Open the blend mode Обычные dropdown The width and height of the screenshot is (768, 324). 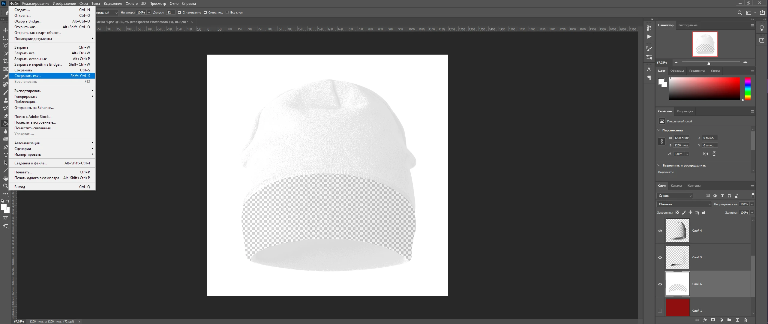(684, 204)
